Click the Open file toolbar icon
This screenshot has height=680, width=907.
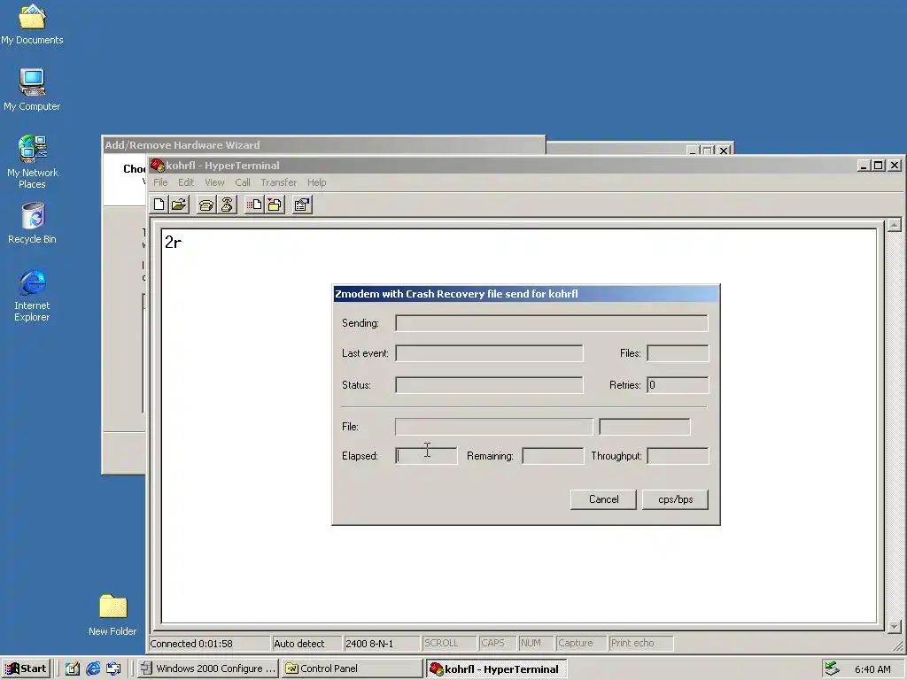(x=179, y=205)
